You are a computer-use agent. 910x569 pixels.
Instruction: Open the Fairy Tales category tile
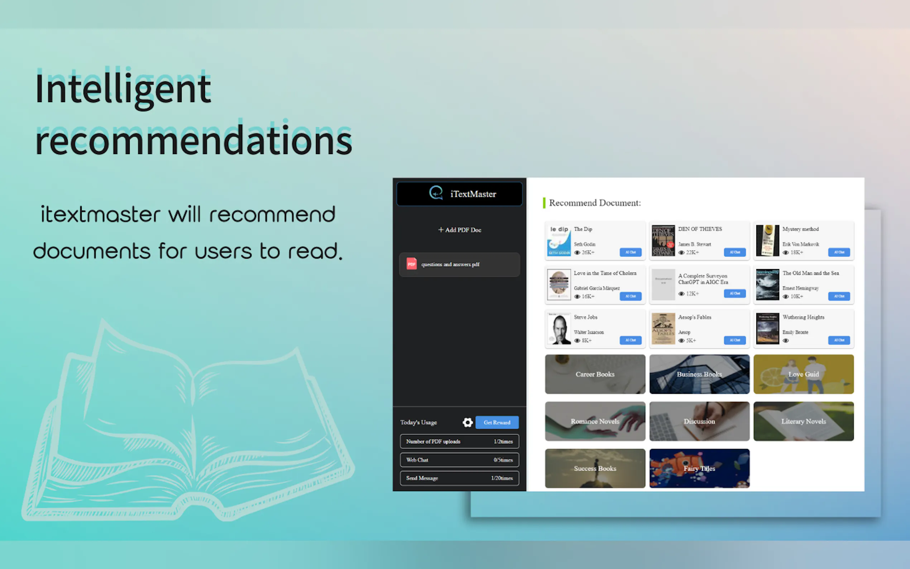[x=699, y=468]
